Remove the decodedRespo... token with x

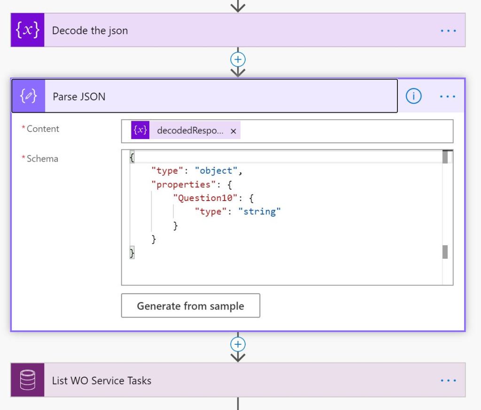[233, 132]
